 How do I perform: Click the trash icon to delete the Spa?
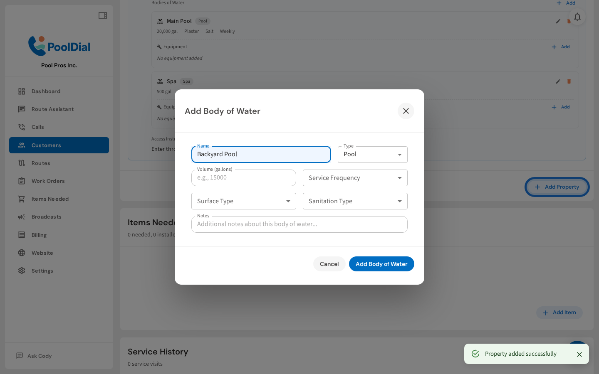[569, 81]
